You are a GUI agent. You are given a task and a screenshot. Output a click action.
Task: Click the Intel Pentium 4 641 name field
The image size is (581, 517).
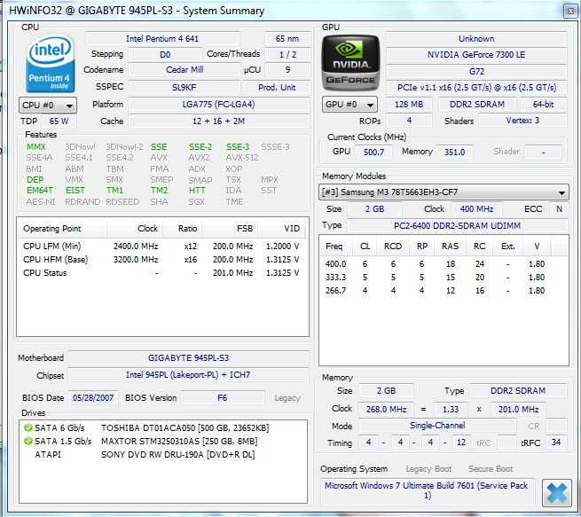tap(162, 38)
